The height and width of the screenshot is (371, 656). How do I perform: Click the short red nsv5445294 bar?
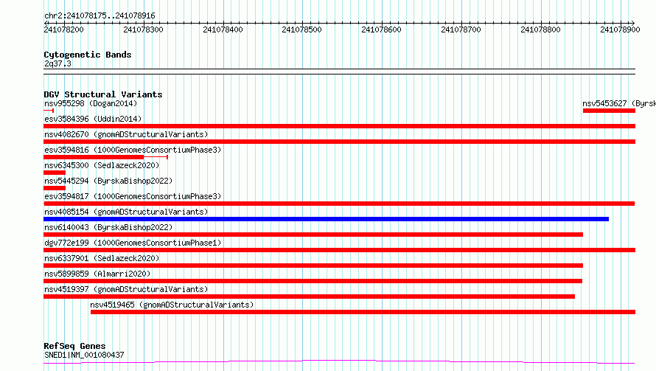[55, 188]
